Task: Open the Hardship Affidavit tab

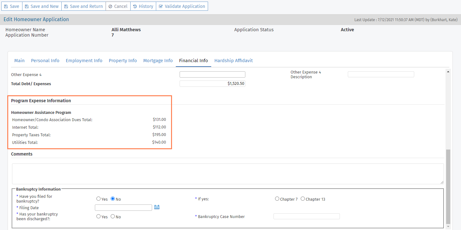Action: (x=233, y=61)
